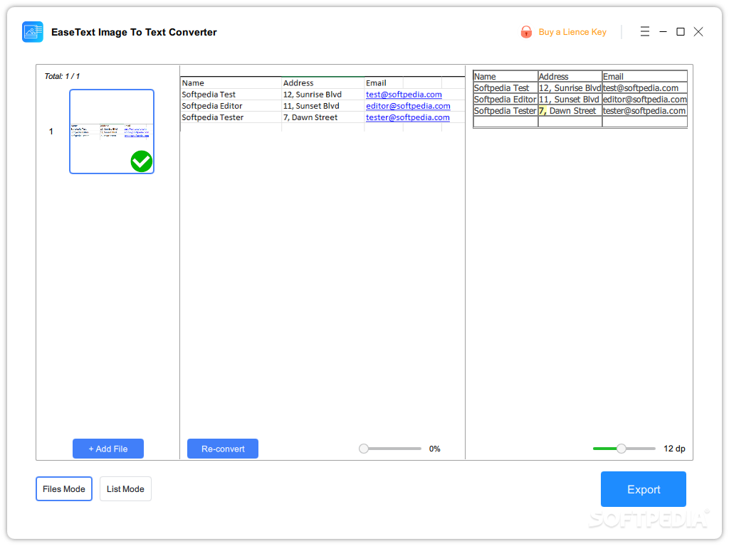Switch to List Mode
The width and height of the screenshot is (729, 546).
125,489
